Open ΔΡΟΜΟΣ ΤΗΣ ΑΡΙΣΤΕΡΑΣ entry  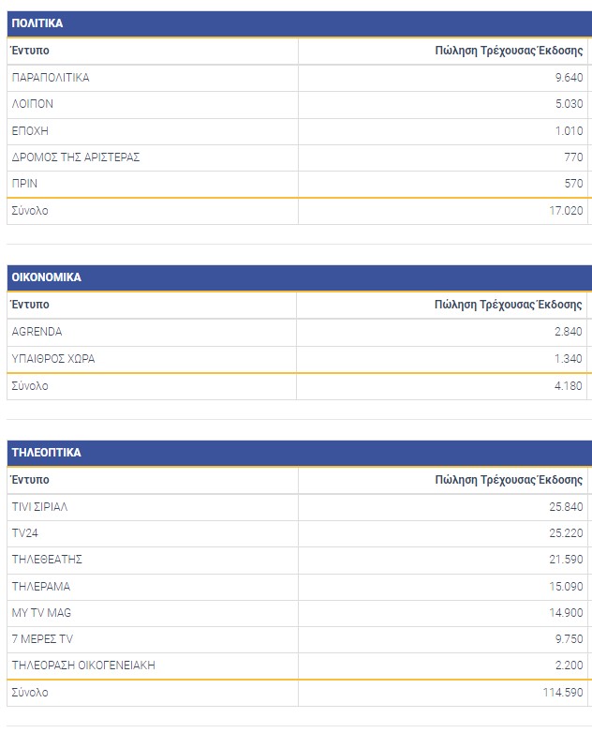(x=76, y=157)
